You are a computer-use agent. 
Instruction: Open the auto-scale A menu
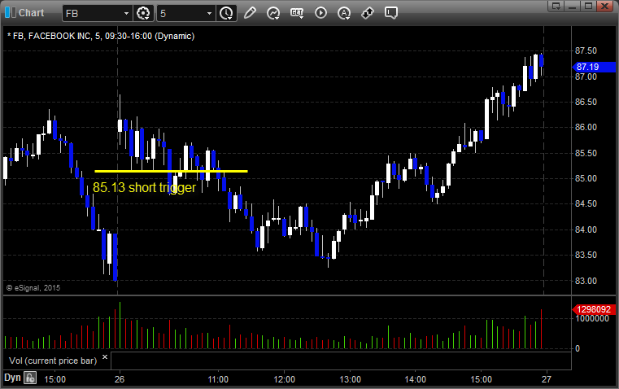(344, 13)
